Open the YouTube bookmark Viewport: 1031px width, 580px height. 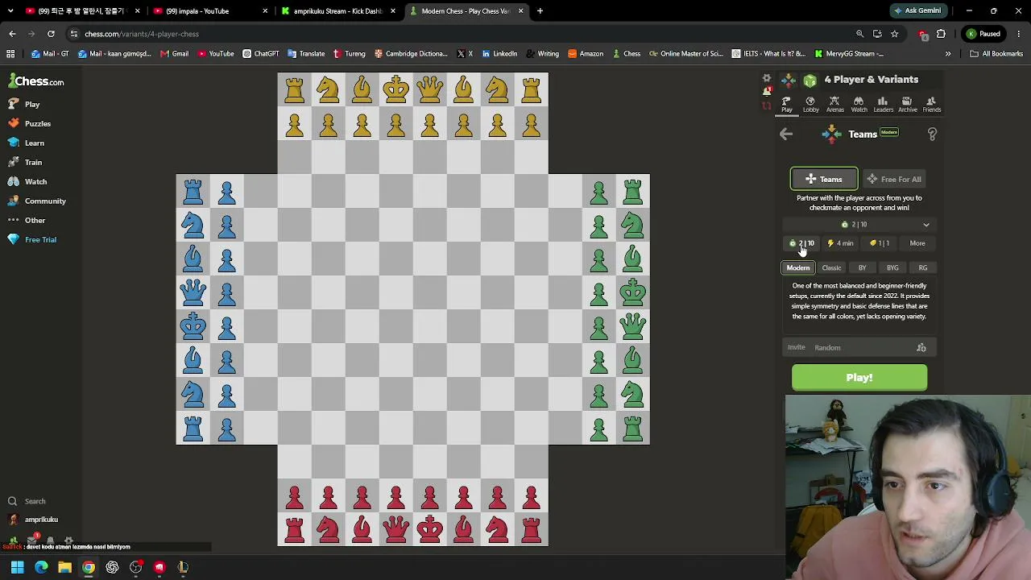click(215, 54)
